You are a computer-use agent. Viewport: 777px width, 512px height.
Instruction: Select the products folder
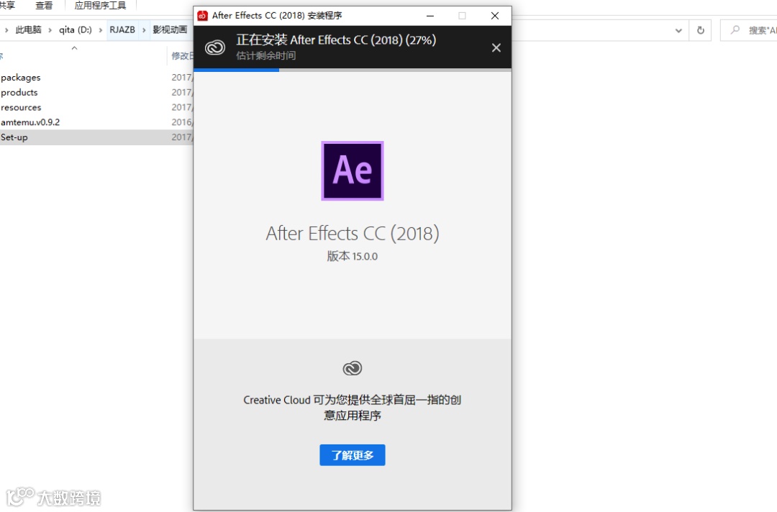click(x=19, y=93)
